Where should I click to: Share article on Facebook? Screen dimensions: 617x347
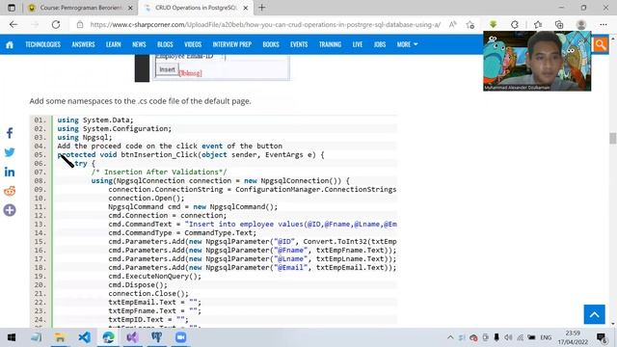pos(10,133)
